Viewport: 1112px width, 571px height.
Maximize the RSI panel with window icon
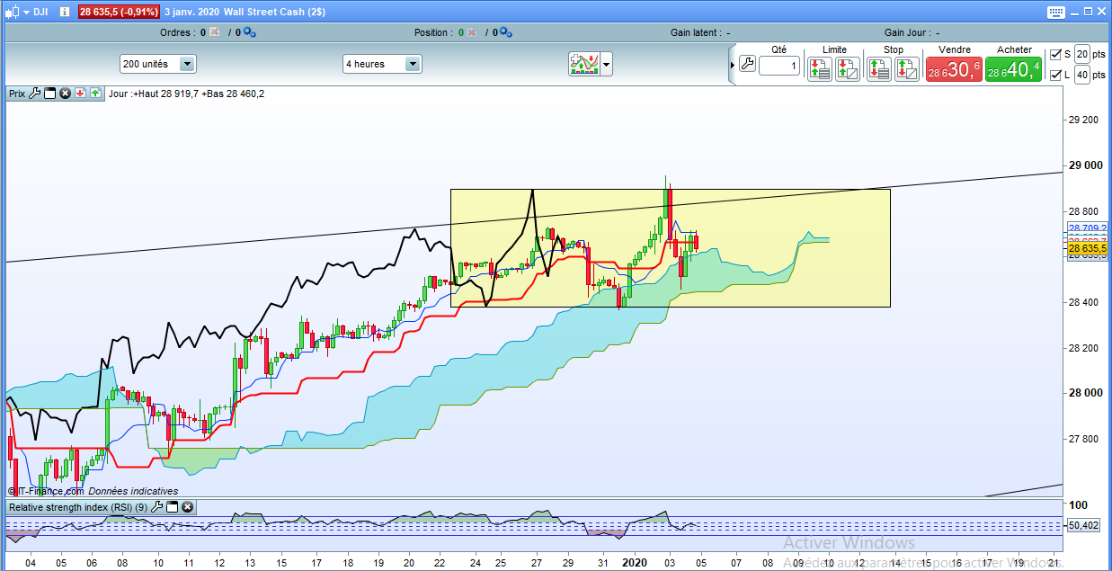pos(172,507)
